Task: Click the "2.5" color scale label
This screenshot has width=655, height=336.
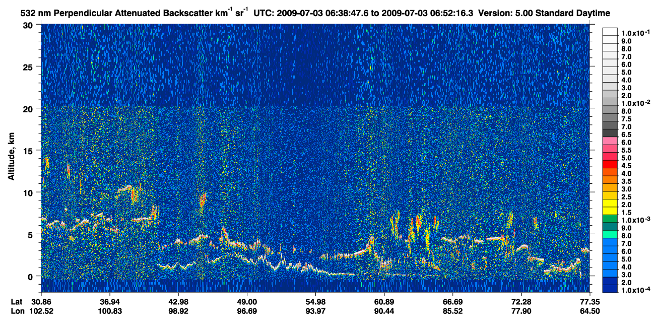Action: (627, 197)
